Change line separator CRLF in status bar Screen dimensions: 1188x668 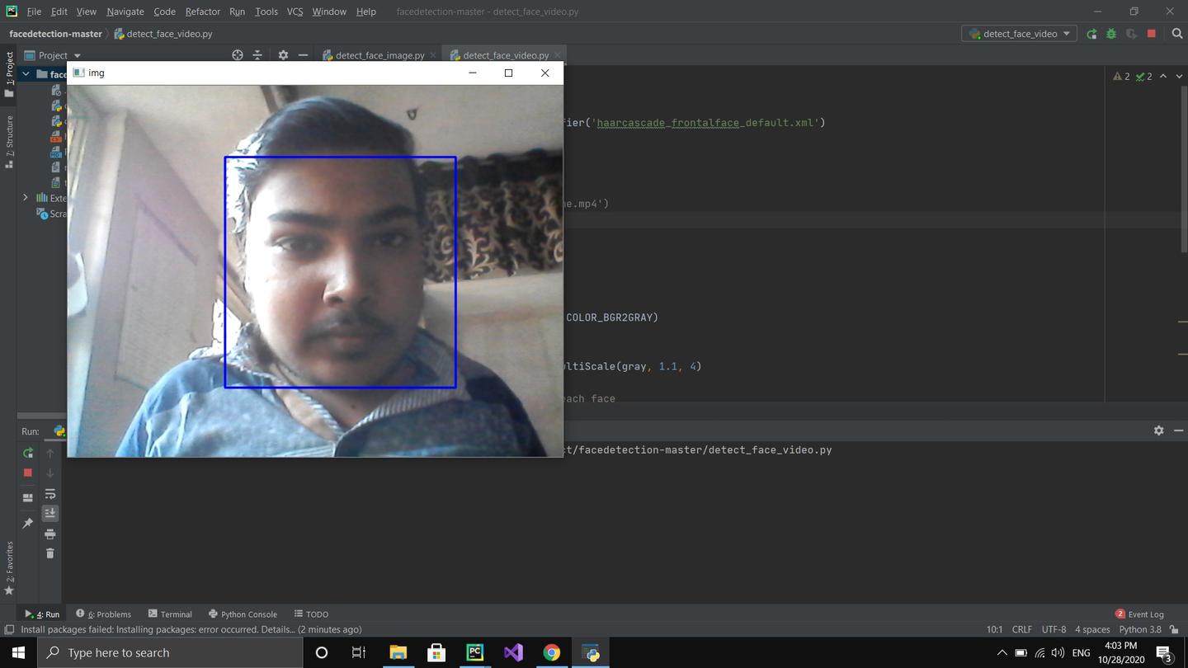1021,629
